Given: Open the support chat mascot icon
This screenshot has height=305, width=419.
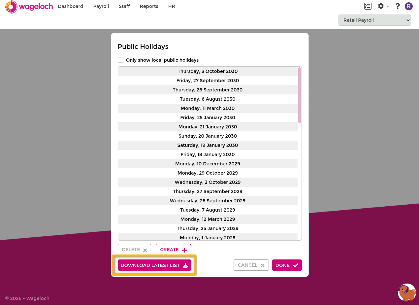Looking at the screenshot, I should coord(407,292).
